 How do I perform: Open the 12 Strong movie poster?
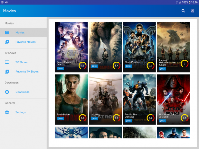click(105, 99)
